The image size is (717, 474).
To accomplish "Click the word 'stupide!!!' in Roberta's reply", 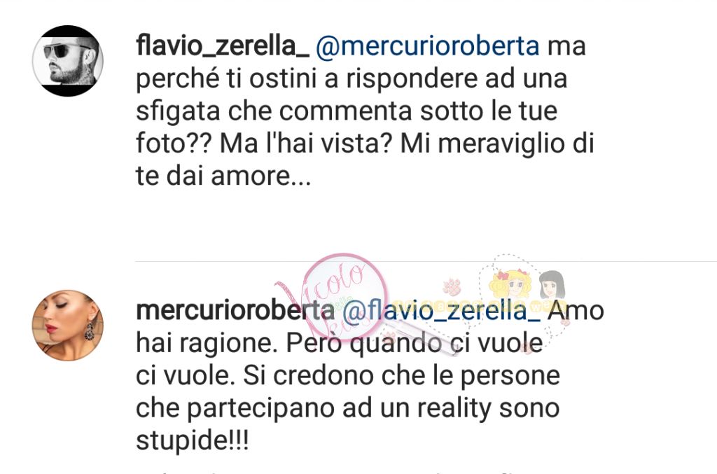I will pos(193,440).
